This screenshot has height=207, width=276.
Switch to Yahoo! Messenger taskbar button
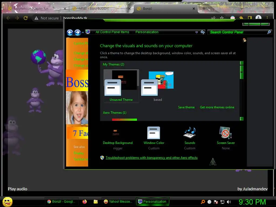click(x=118, y=202)
